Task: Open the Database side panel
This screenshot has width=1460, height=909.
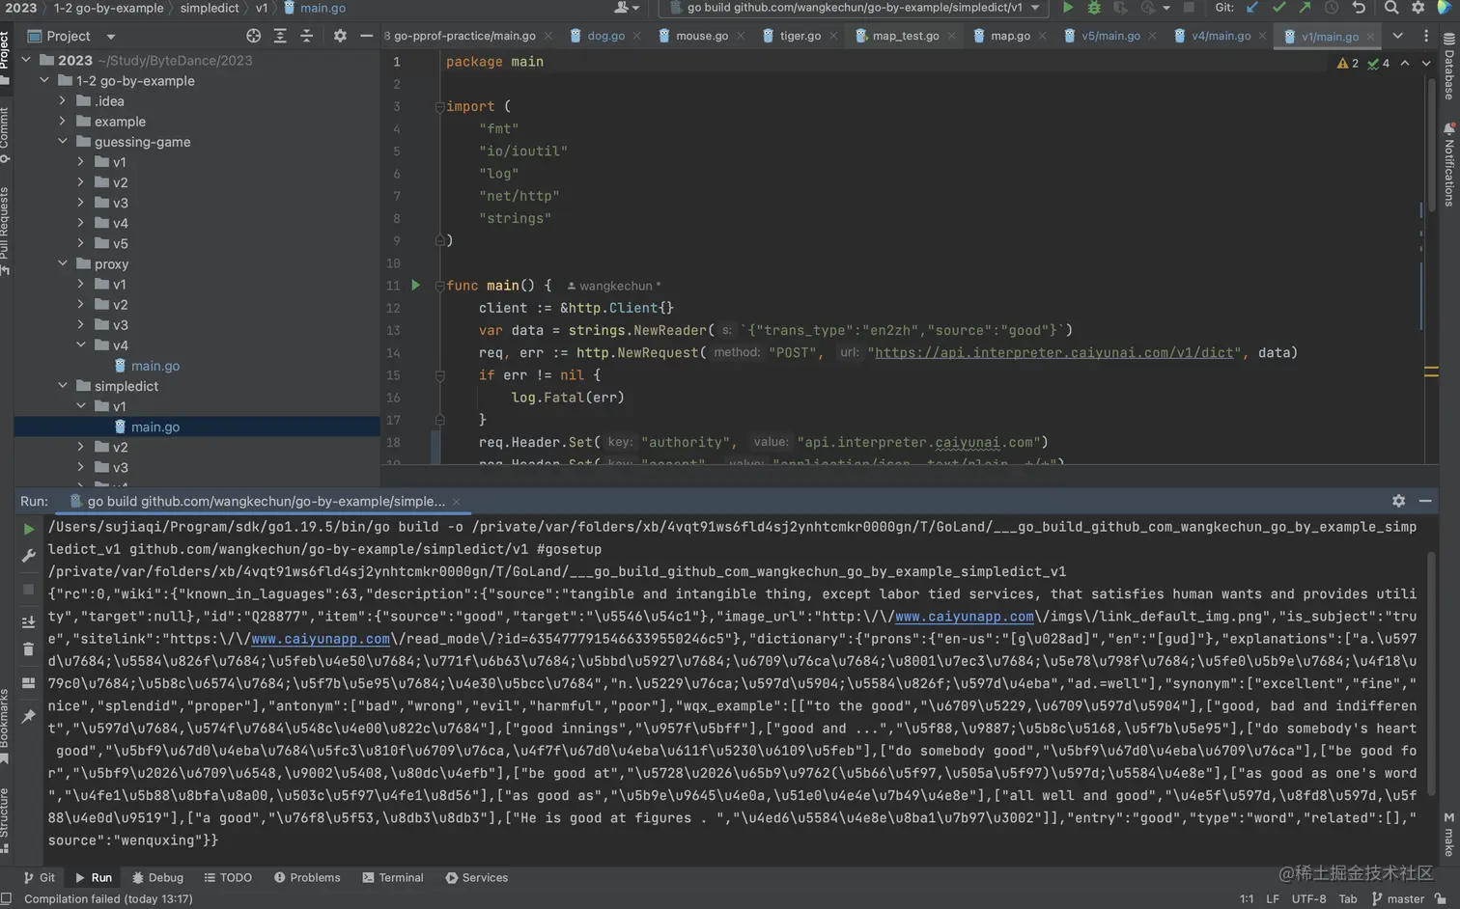Action: click(x=1448, y=67)
